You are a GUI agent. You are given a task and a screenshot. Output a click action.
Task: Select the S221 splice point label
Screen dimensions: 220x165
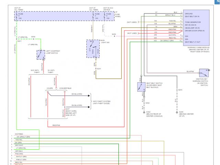[19, 41]
